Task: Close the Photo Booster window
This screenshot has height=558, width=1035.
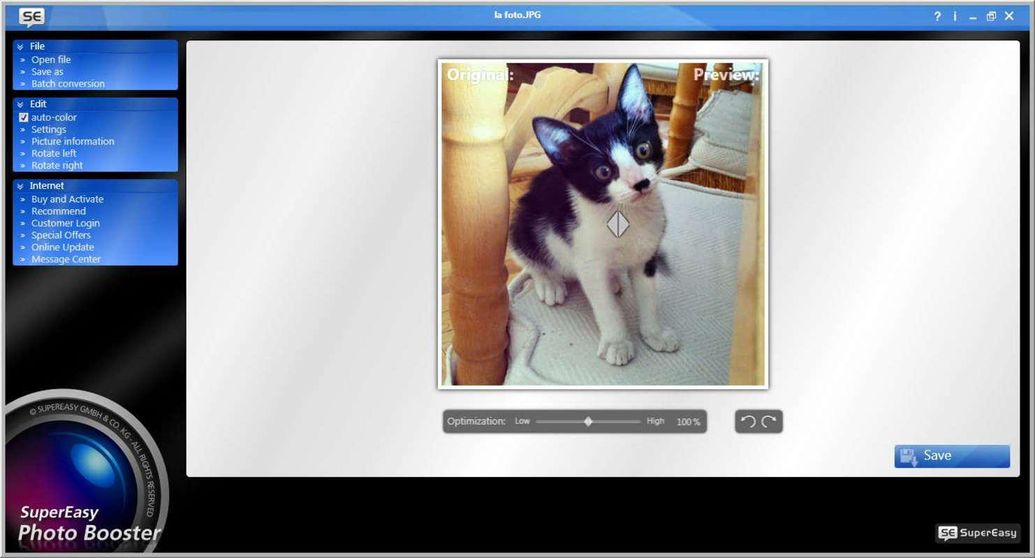Action: coord(1009,16)
